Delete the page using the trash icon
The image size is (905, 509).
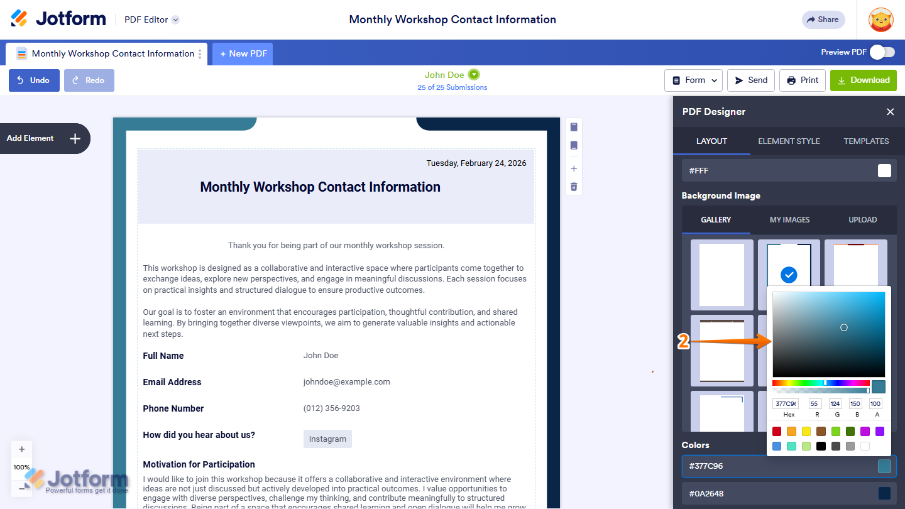(574, 187)
